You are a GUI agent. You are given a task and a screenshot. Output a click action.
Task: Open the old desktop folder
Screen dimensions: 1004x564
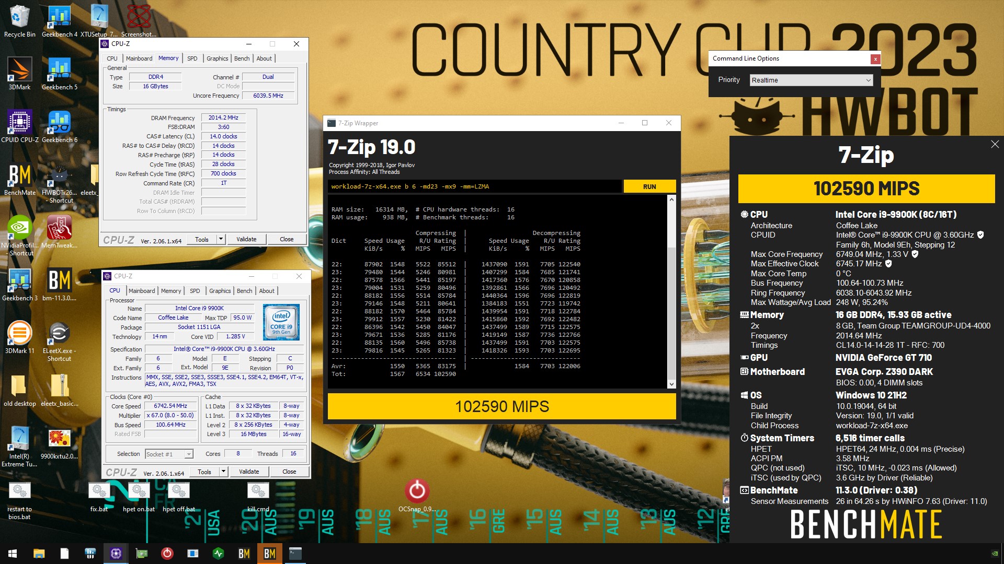click(19, 390)
